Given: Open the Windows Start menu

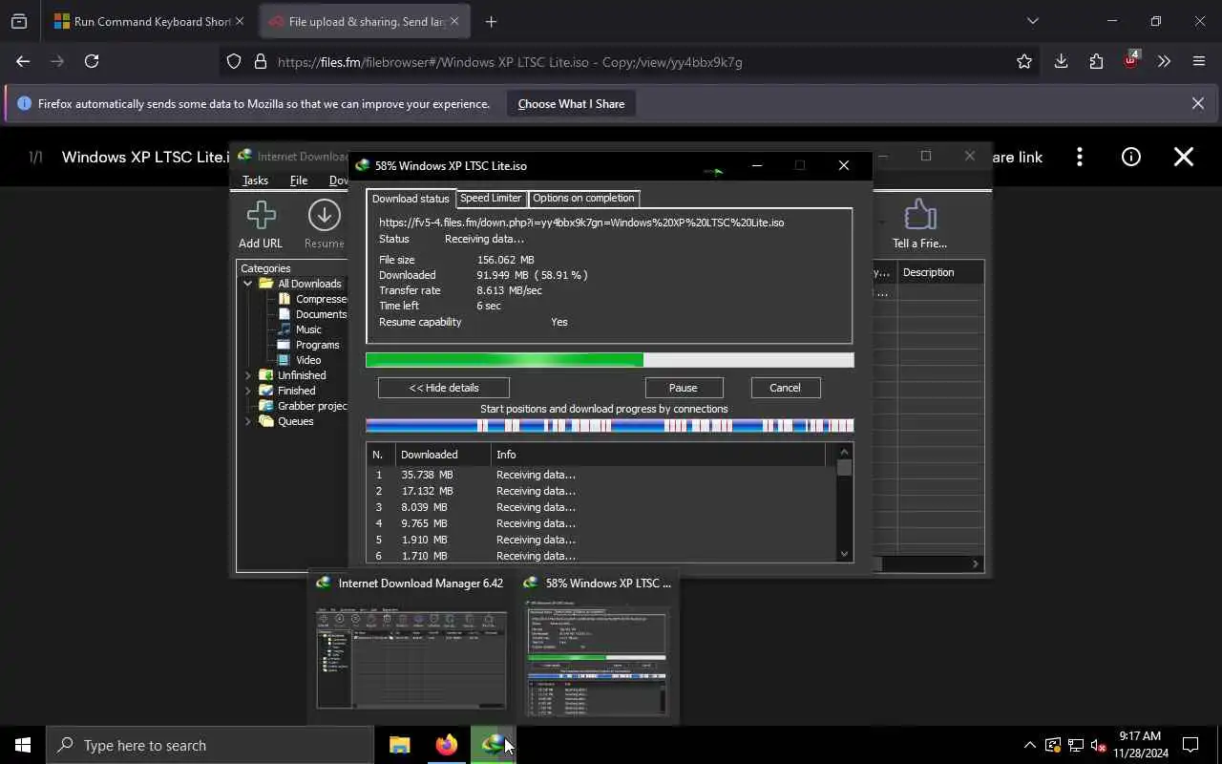Looking at the screenshot, I should click(23, 745).
